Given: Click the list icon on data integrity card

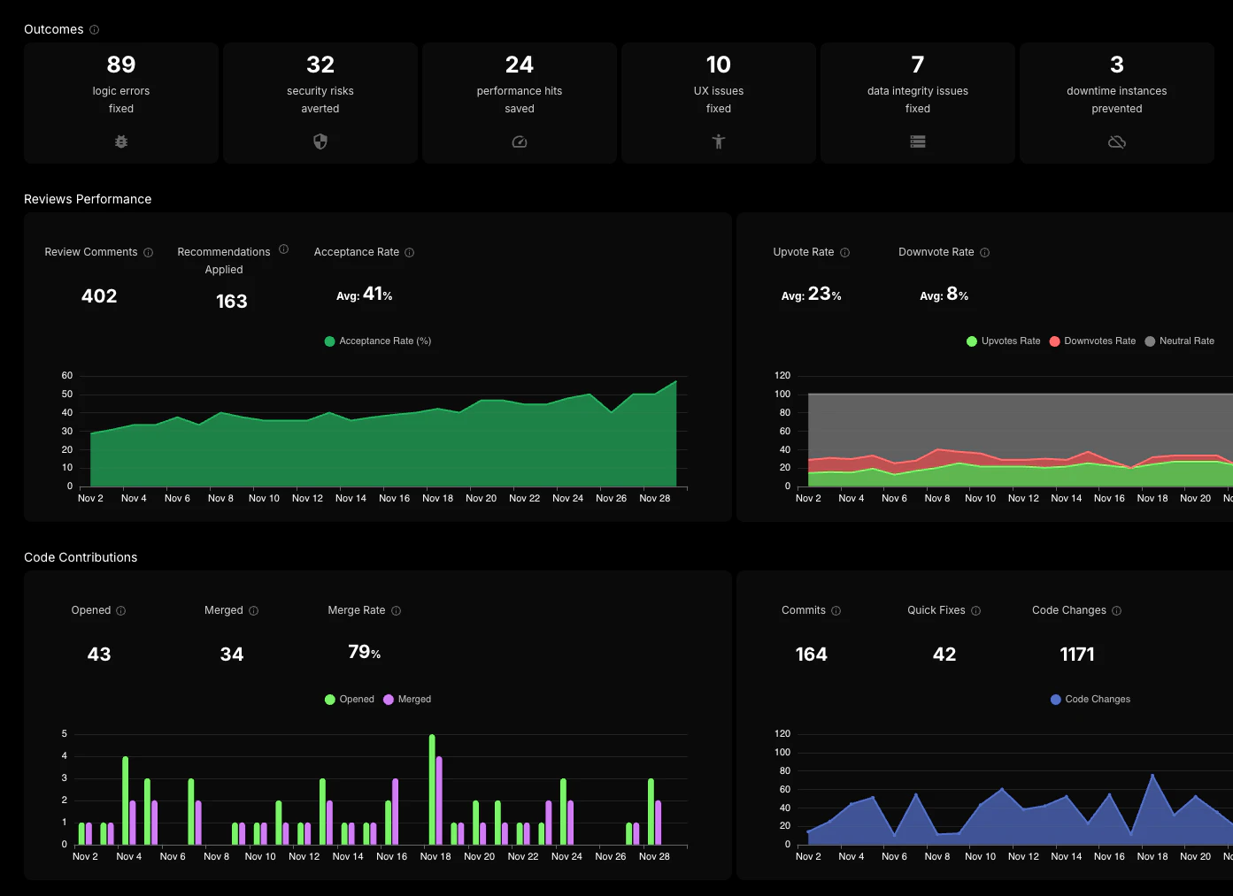Looking at the screenshot, I should pos(917,142).
